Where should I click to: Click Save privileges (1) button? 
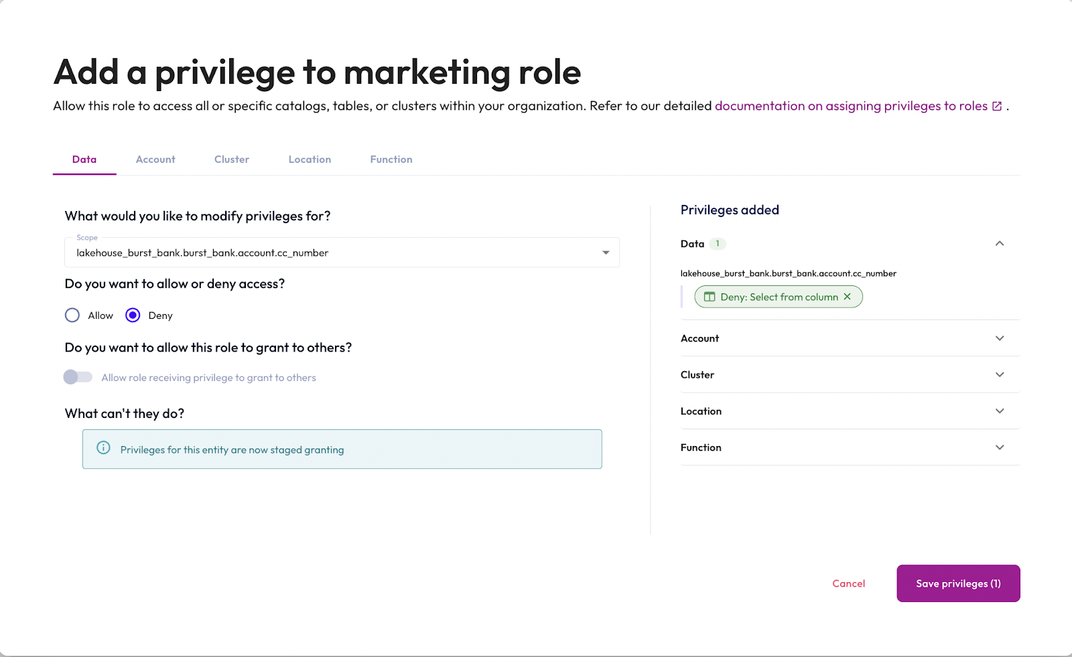pyautogui.click(x=958, y=583)
